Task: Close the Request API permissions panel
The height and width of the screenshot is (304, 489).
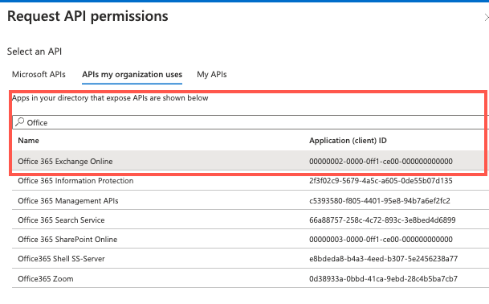Action: point(487,17)
